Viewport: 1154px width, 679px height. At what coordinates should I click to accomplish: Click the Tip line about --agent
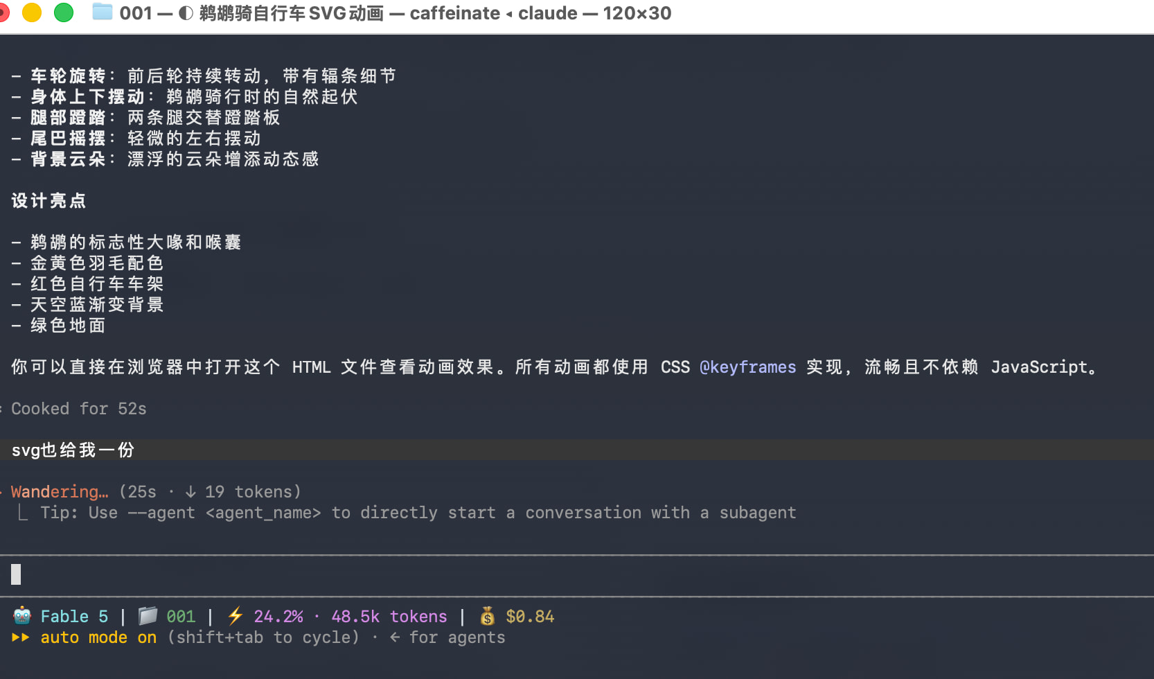(418, 513)
